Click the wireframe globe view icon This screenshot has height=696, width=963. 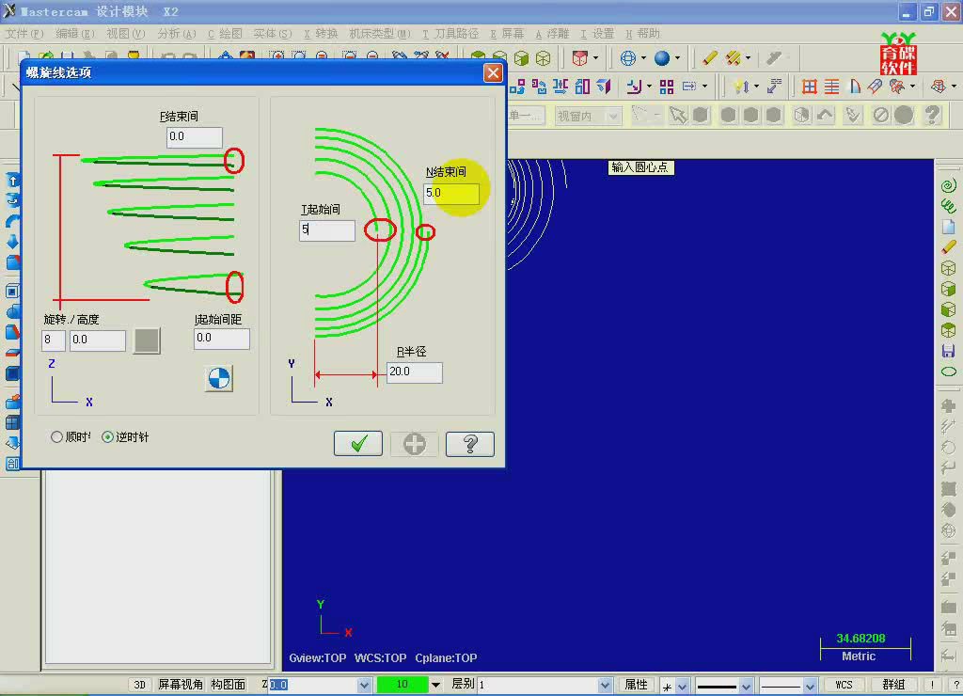[x=627, y=58]
